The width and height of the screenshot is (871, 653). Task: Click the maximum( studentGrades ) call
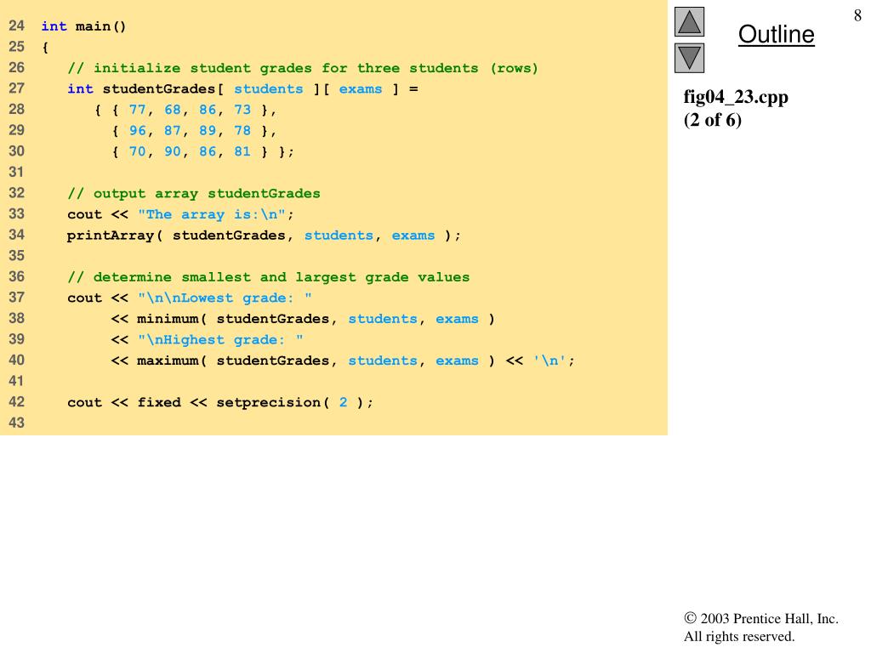[316, 361]
